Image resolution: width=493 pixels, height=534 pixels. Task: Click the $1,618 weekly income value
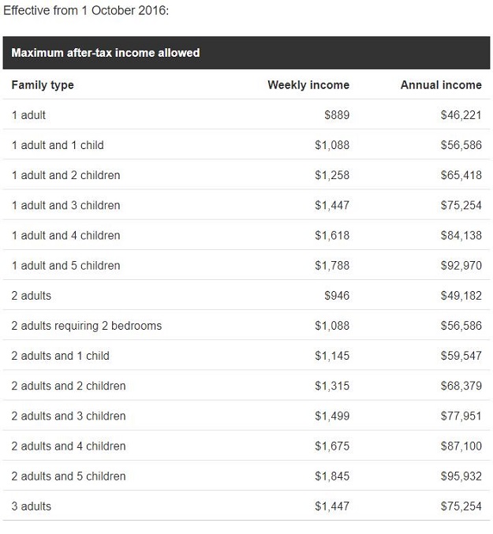(x=331, y=235)
